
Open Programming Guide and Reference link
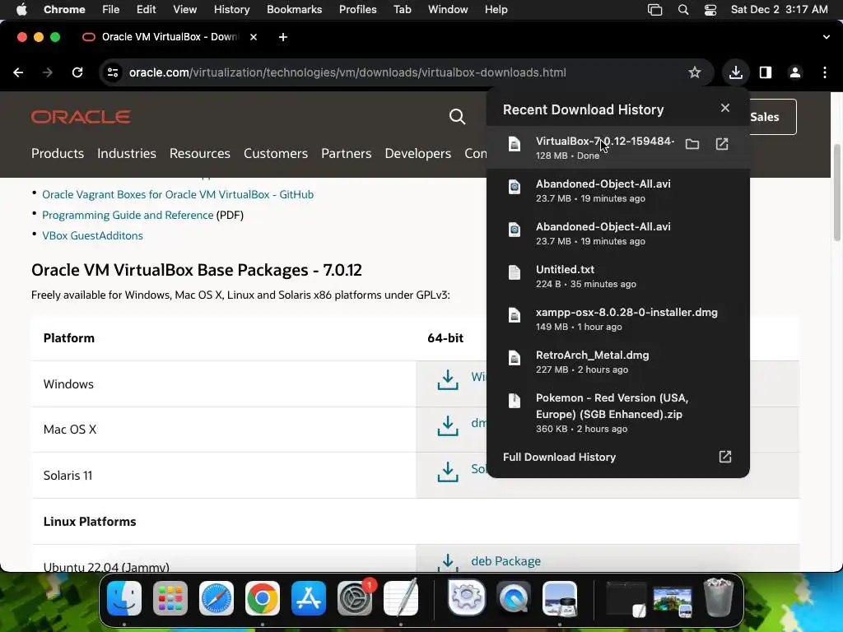point(128,215)
